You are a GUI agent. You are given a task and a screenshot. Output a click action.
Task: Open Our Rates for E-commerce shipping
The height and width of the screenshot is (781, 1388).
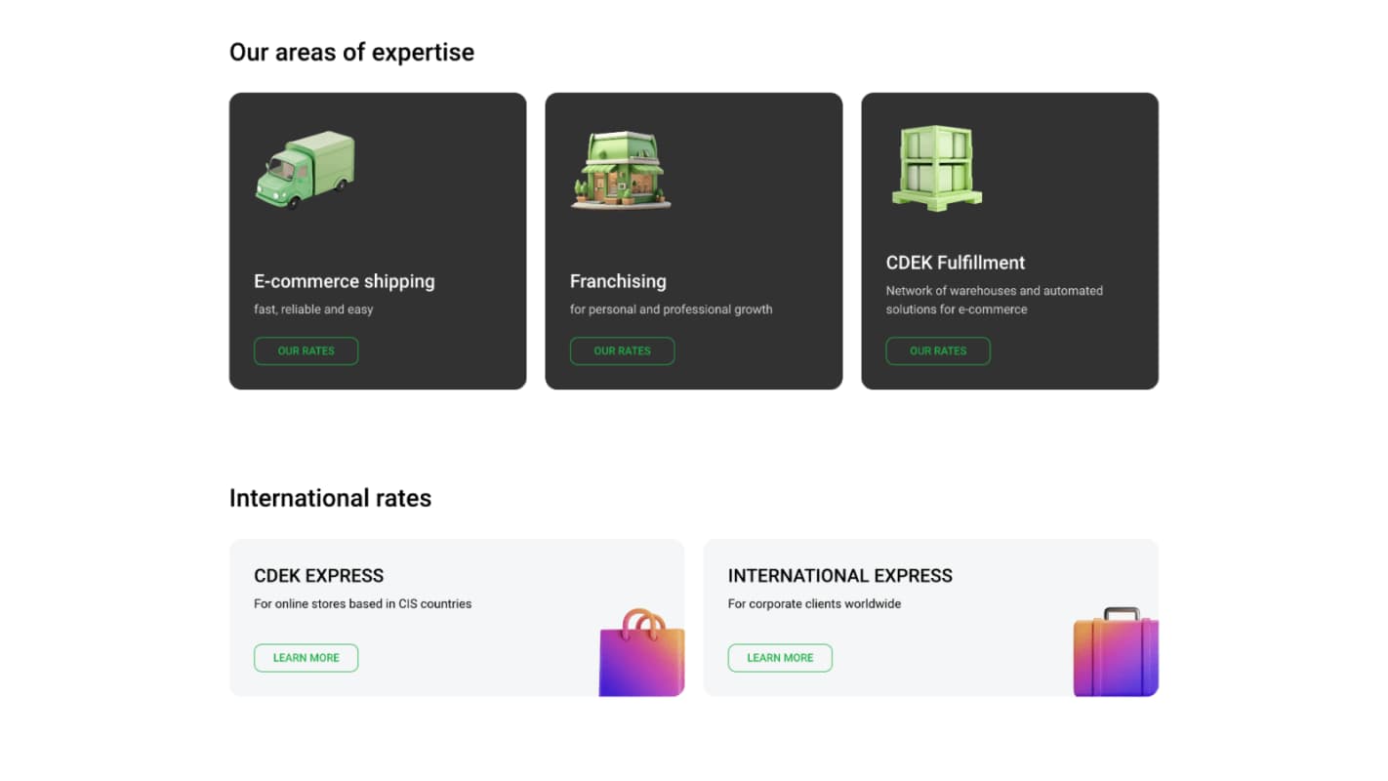click(306, 351)
